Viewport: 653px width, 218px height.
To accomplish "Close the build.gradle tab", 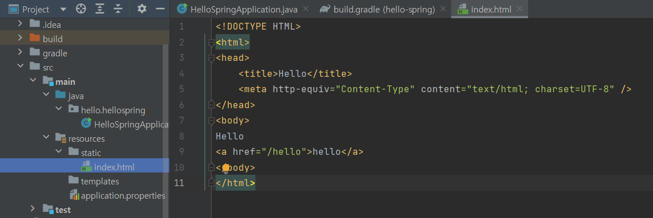I will pos(443,9).
